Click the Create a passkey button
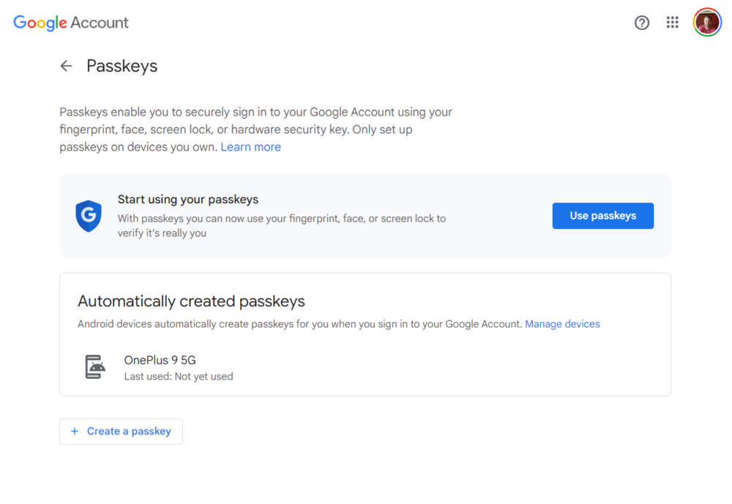The width and height of the screenshot is (732, 504). click(121, 432)
